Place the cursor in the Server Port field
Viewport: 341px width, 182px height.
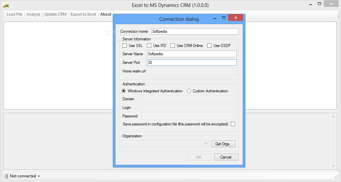tap(192, 63)
